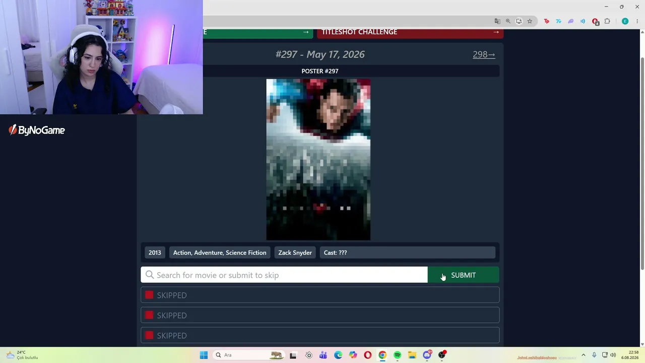Open the Opera browser from the taskbar

[x=368, y=355]
